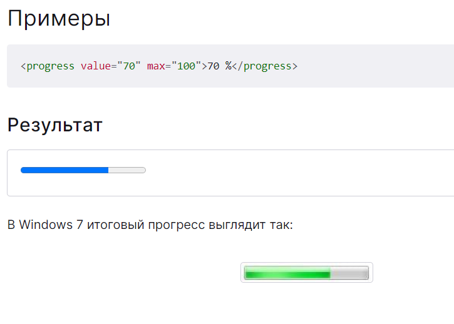Click the "70" attribute value in code
454x324 pixels.
(x=128, y=66)
